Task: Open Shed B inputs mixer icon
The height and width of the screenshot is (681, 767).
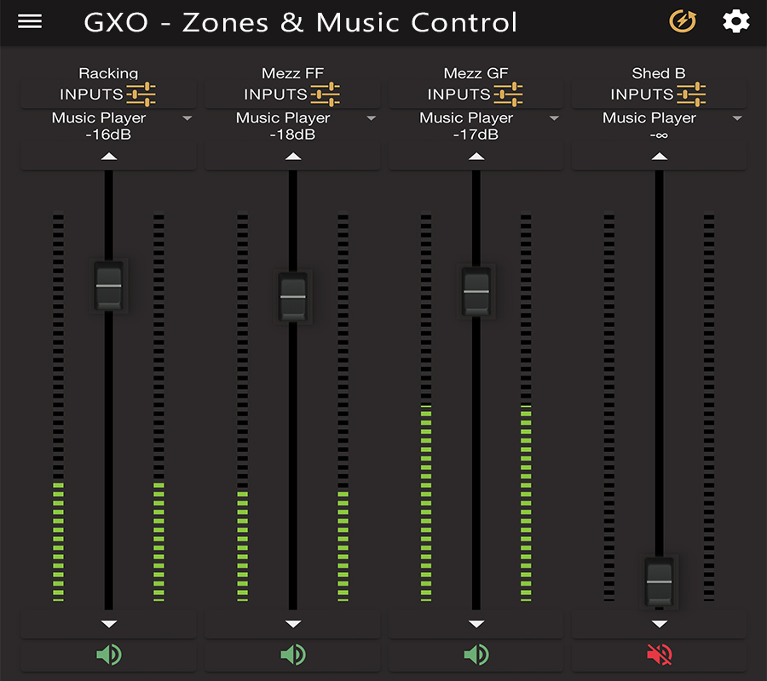Action: coord(692,94)
